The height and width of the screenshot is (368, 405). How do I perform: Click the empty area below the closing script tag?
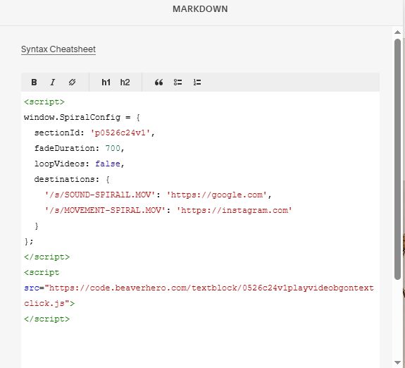(x=200, y=344)
